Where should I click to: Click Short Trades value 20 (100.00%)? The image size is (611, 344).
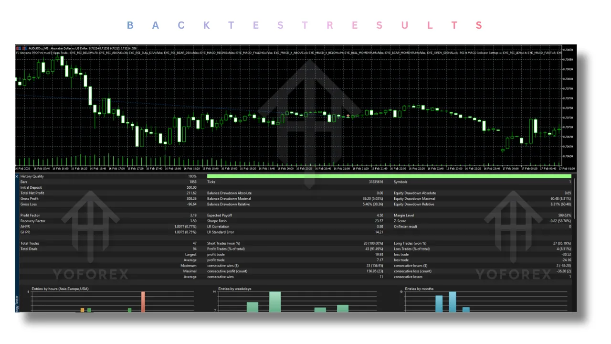click(x=373, y=243)
